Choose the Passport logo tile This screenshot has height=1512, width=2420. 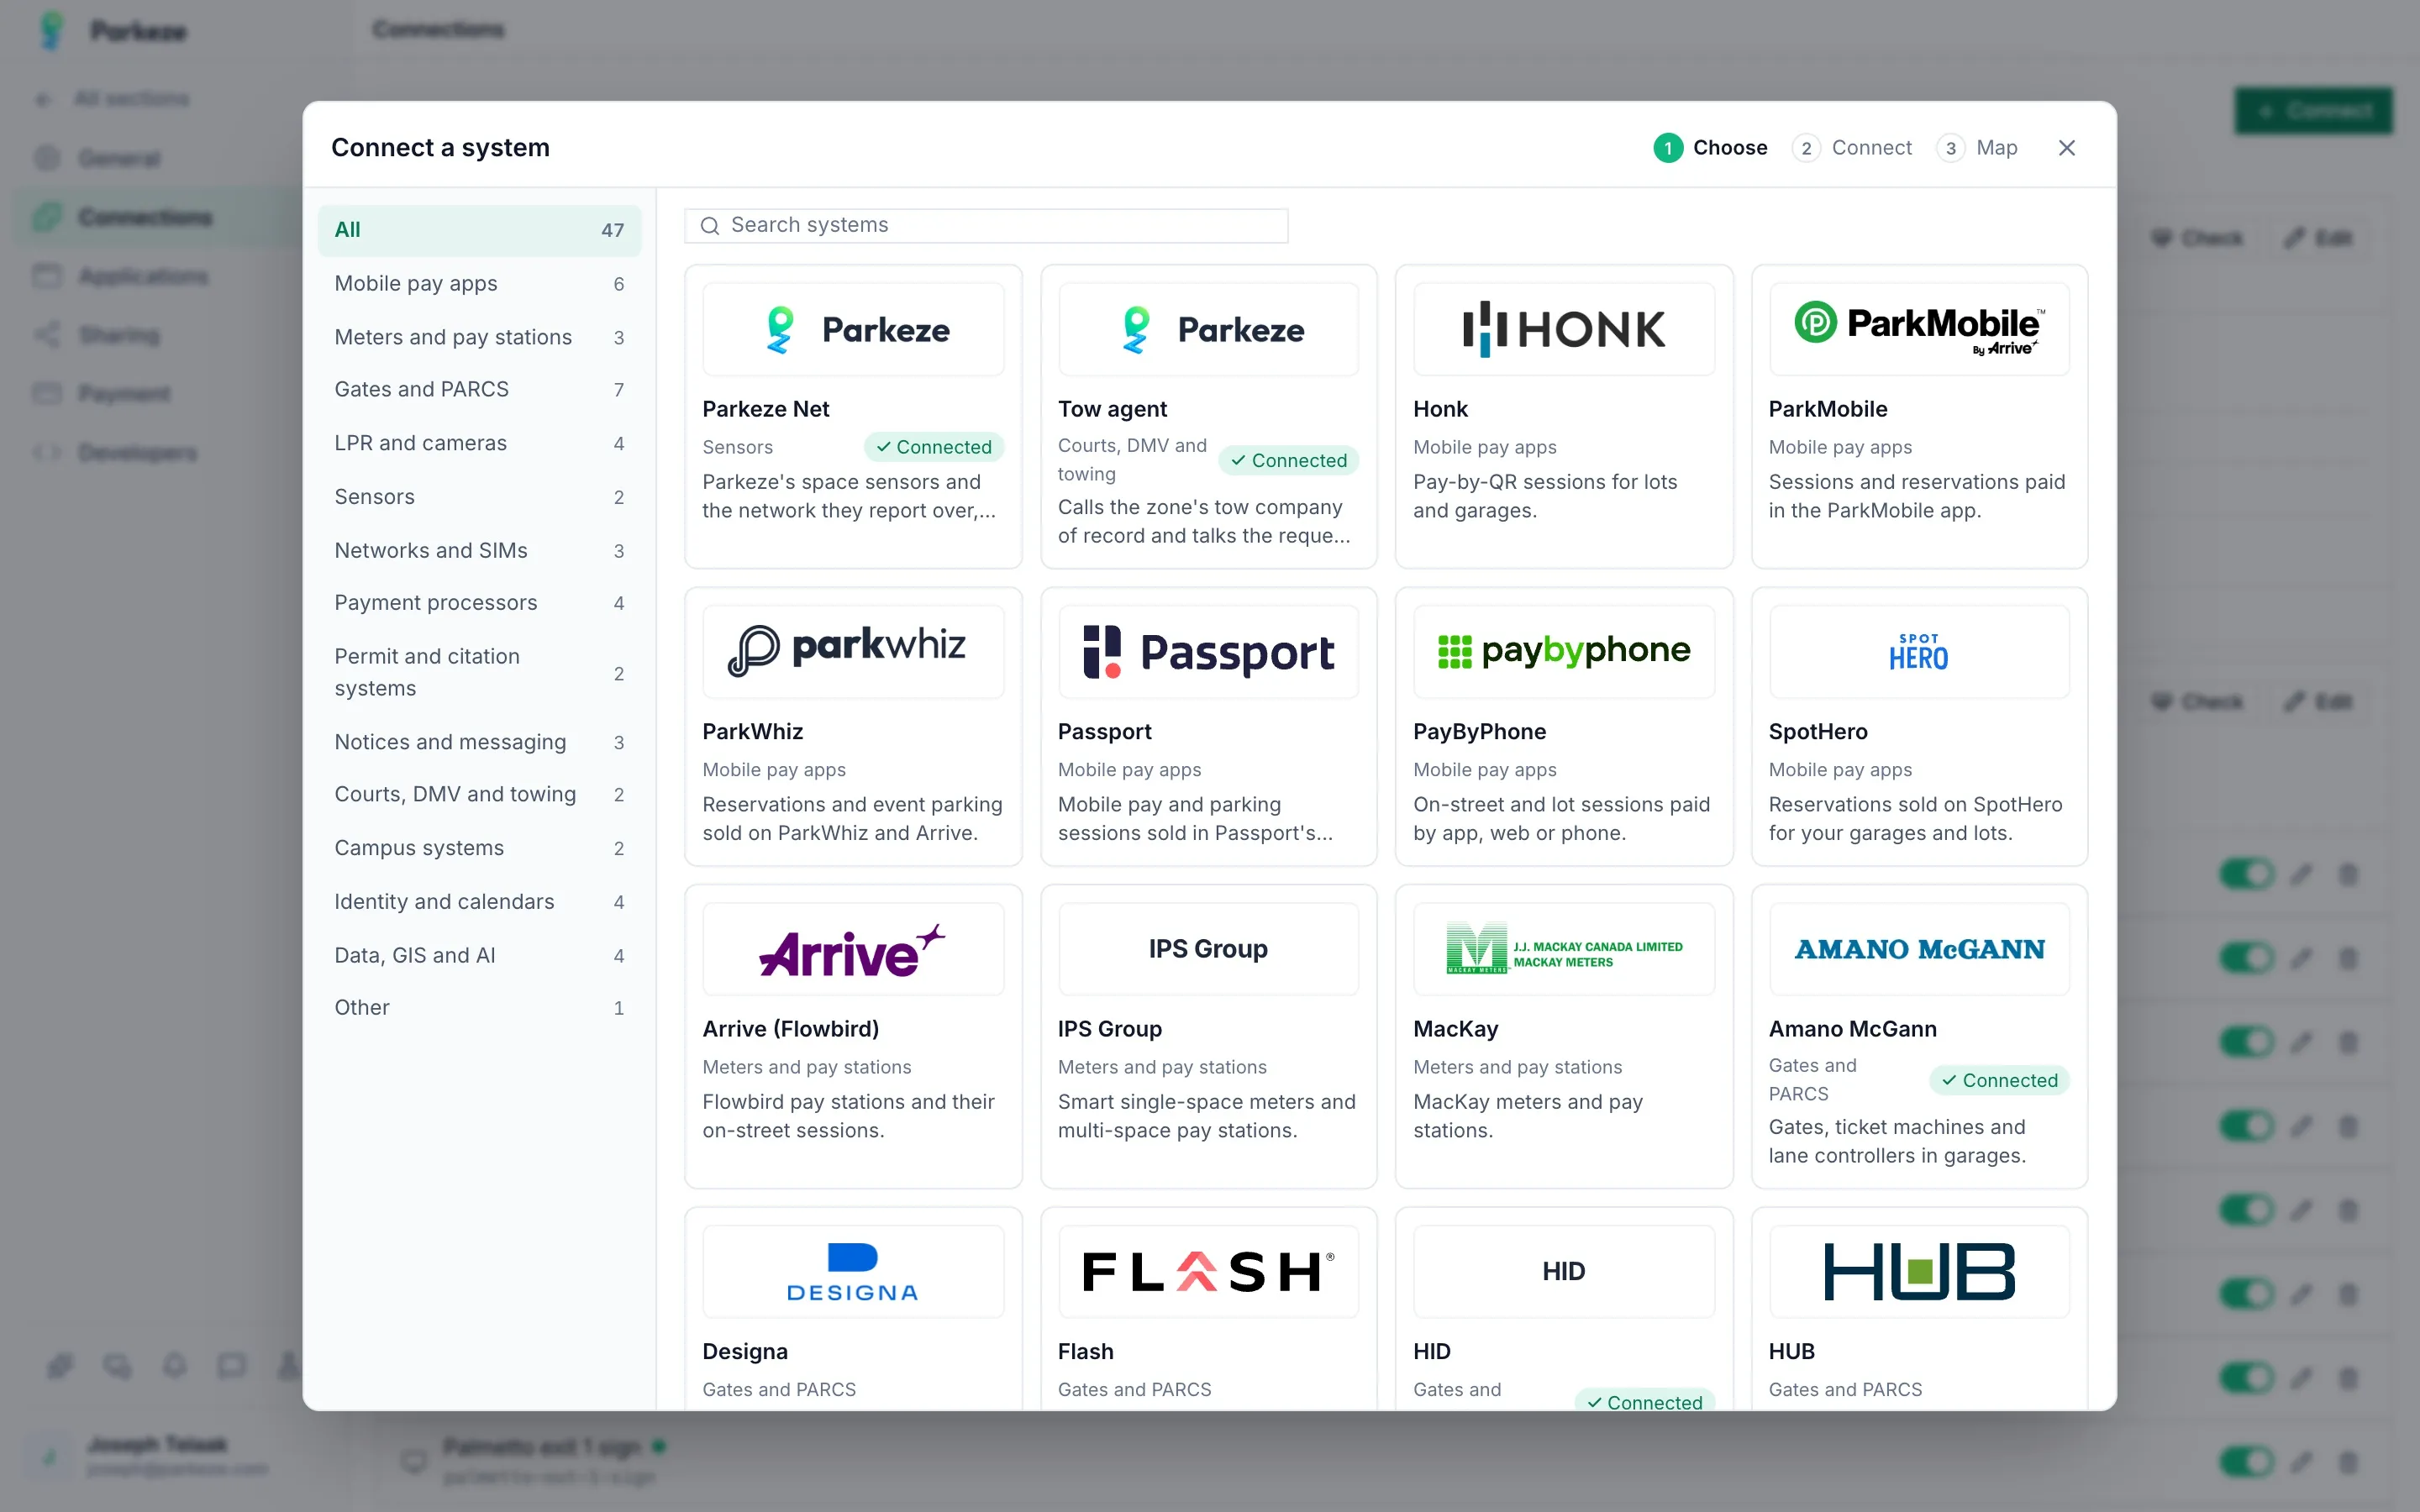click(1208, 651)
